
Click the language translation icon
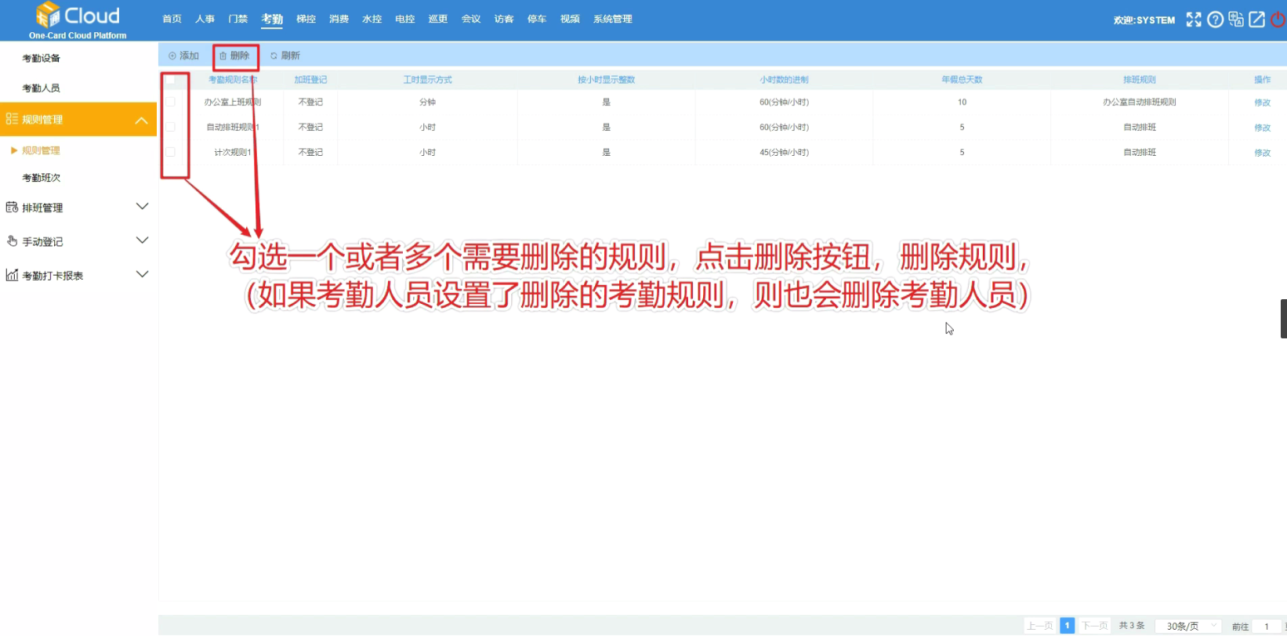(x=1236, y=20)
